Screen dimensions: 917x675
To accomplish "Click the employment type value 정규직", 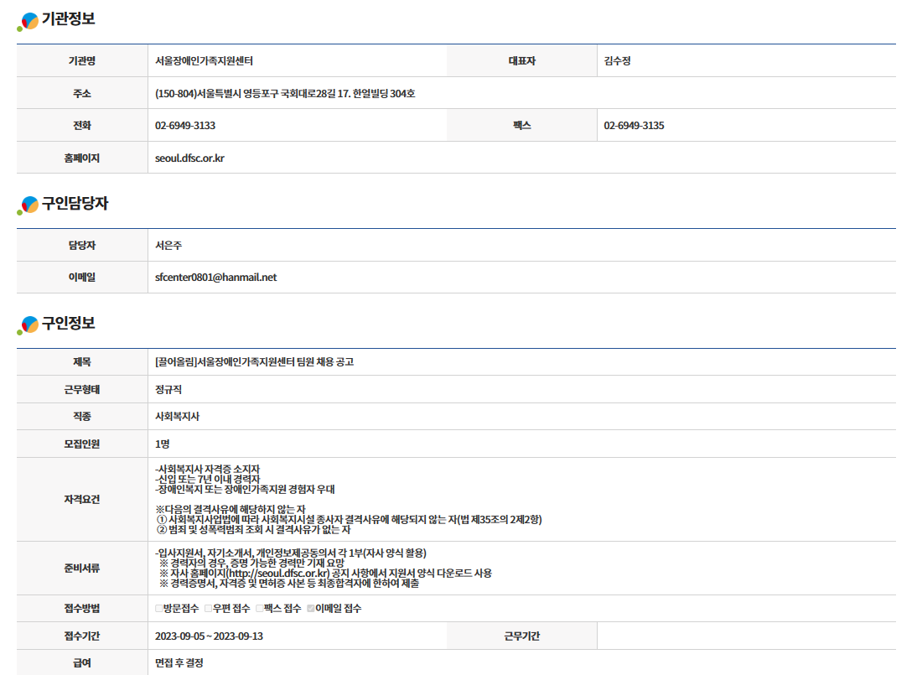I will point(168,390).
